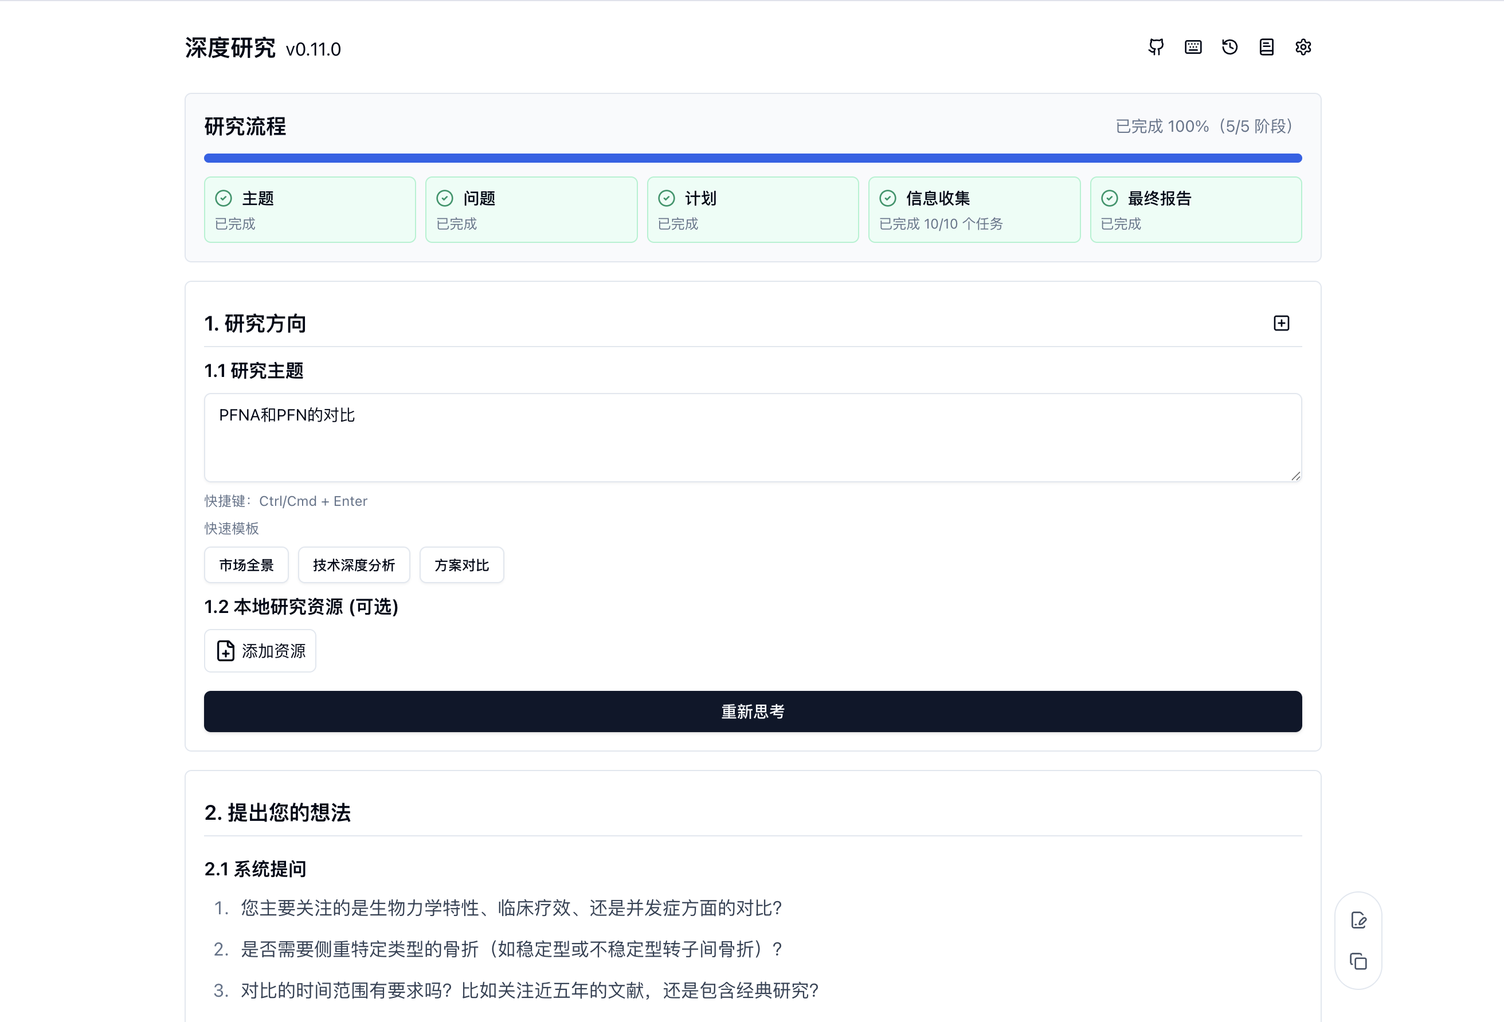Apply the 方案对比 quick template
The width and height of the screenshot is (1504, 1022).
[461, 565]
